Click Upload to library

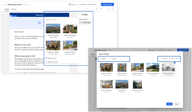coord(52,62)
